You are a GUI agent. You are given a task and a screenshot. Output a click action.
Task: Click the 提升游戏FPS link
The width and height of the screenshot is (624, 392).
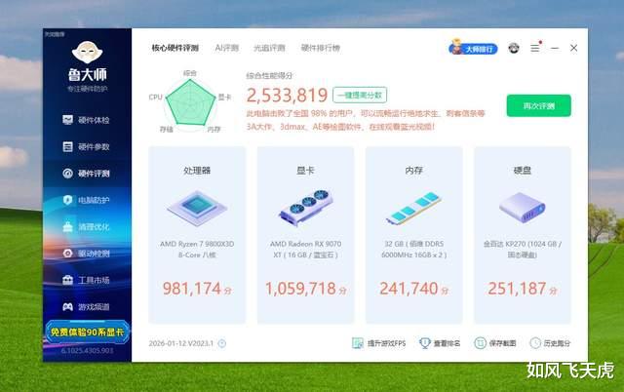tap(379, 343)
